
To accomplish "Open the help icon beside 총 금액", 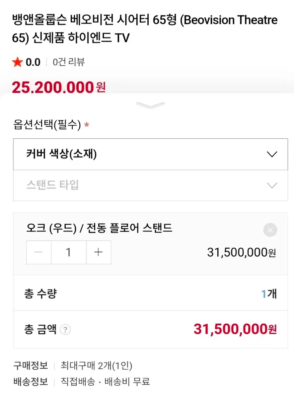I will pyautogui.click(x=65, y=330).
